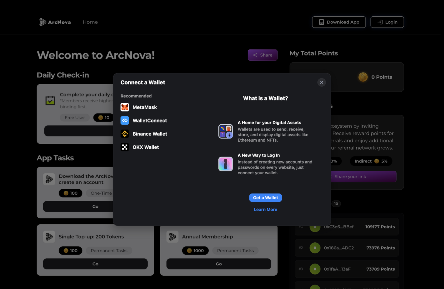Select the Binance Wallet icon

coord(125,134)
